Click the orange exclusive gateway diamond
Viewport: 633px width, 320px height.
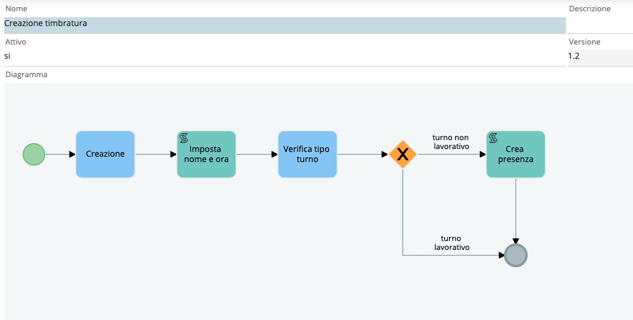click(403, 154)
